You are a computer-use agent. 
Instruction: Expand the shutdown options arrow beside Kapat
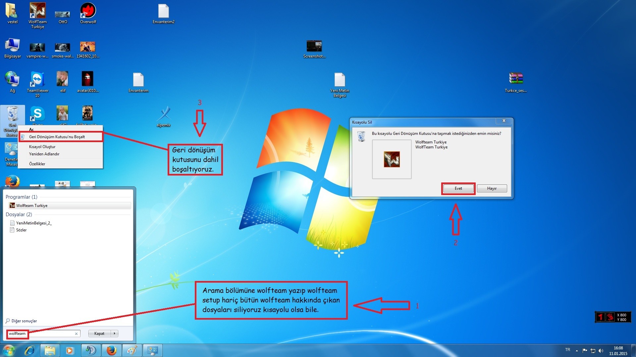[x=115, y=334]
